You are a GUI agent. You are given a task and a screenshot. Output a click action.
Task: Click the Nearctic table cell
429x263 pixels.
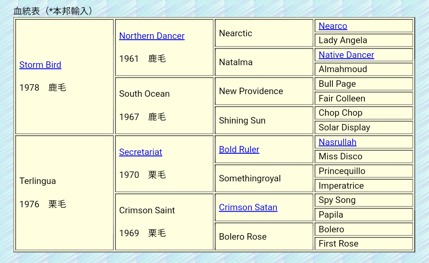tap(235, 33)
